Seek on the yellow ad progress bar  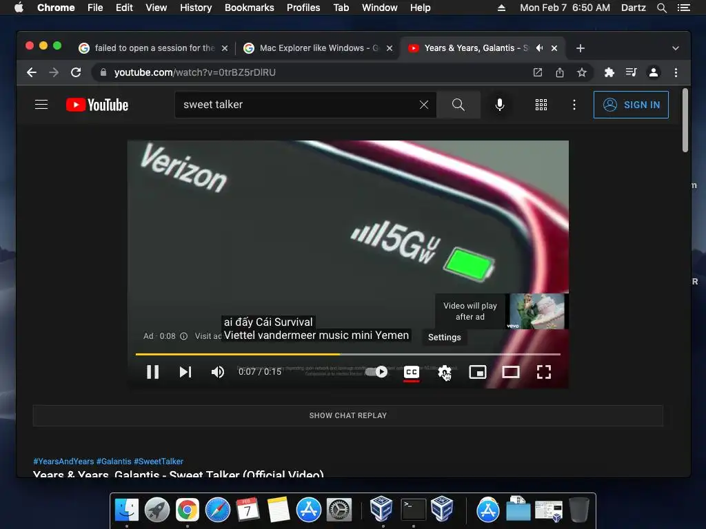(347, 355)
